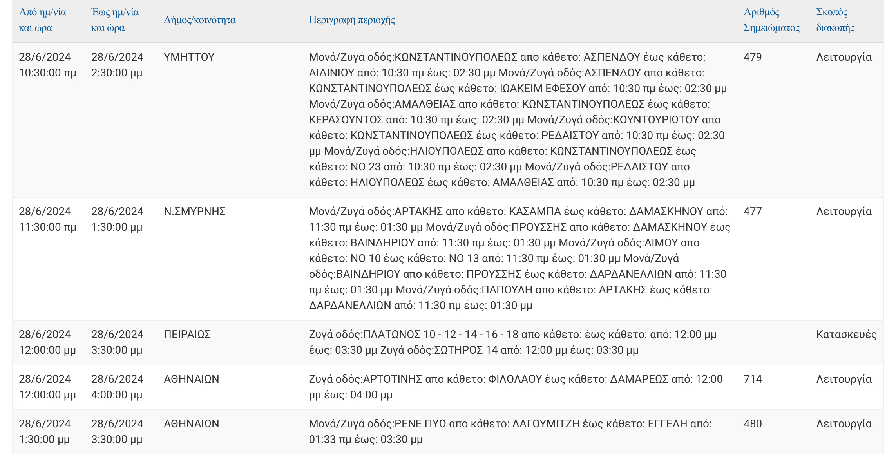
Task: Select the Ν.ΣΜΥΡΝΗΣ municipality cell
Action: pyautogui.click(x=195, y=212)
